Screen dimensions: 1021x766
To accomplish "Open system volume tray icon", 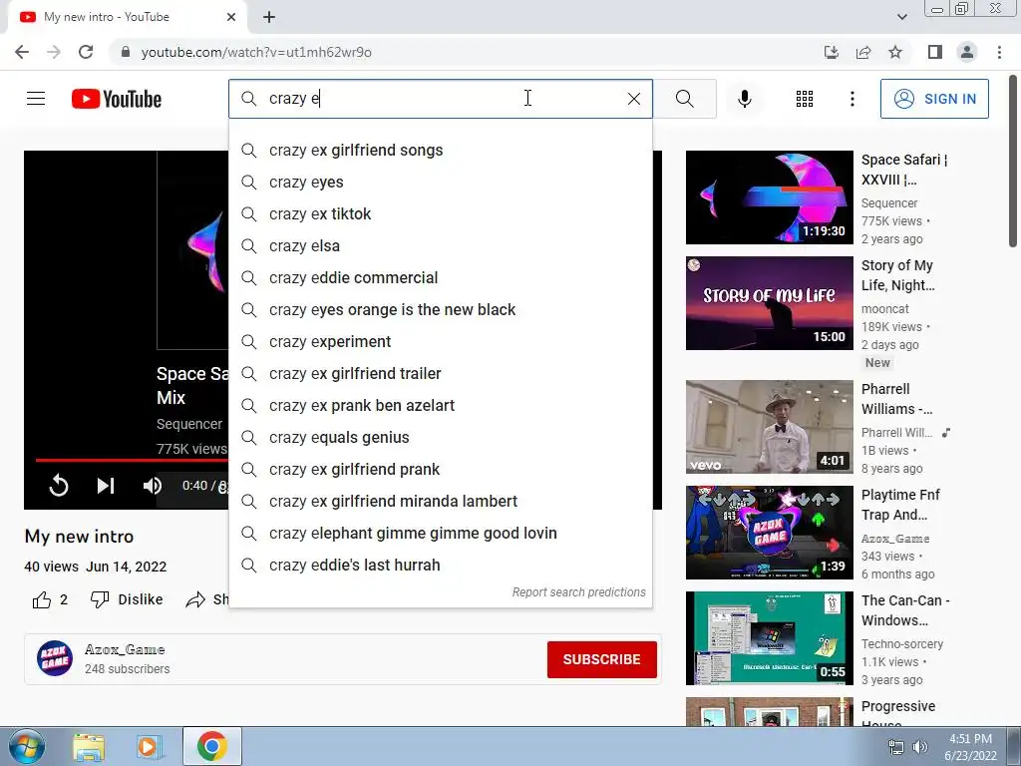I will tap(919, 747).
